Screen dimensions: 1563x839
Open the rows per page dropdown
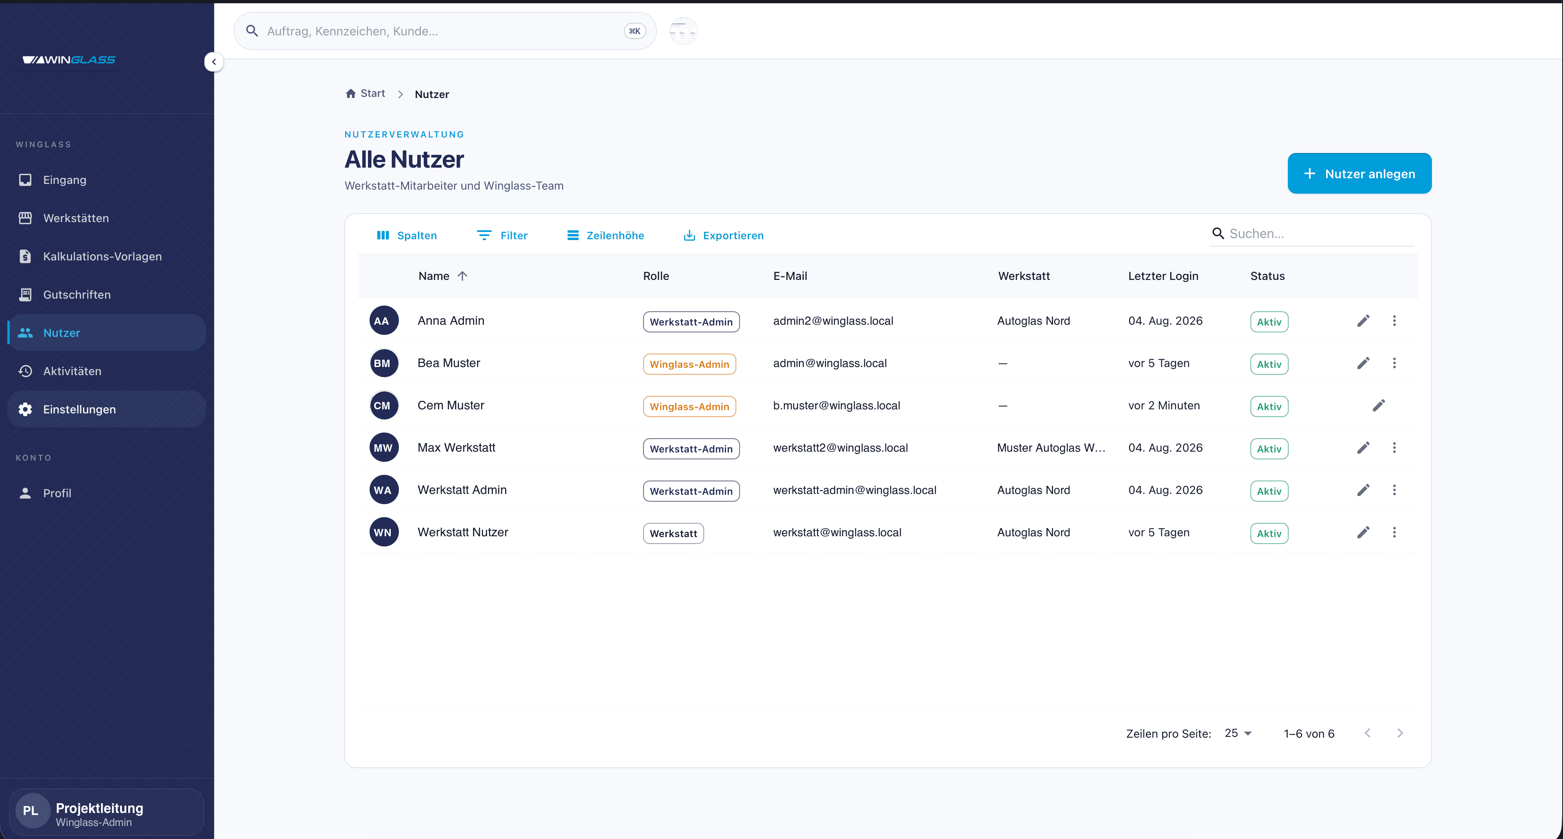[1238, 733]
